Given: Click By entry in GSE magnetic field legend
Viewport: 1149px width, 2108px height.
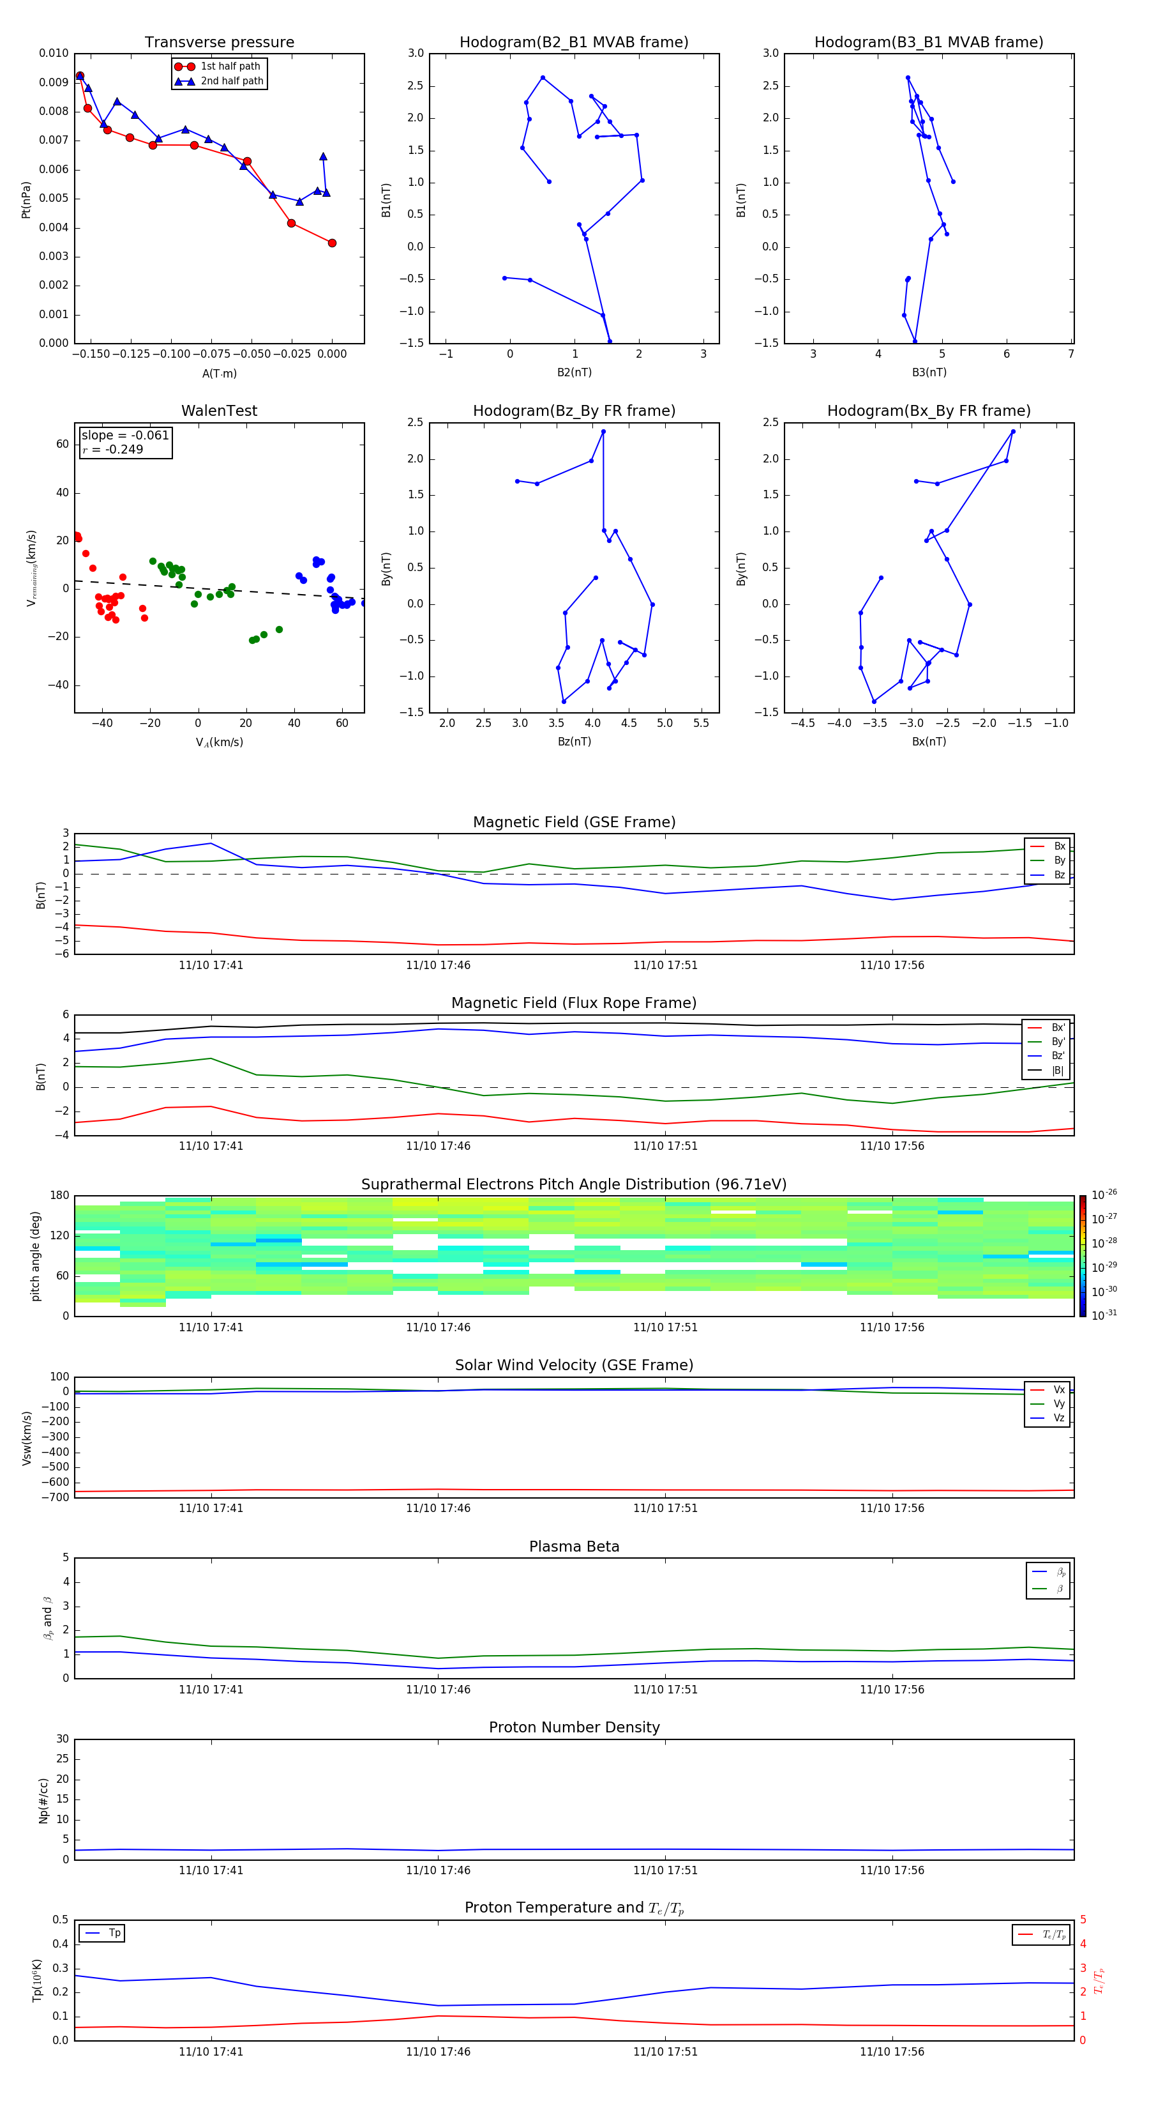Looking at the screenshot, I should (1048, 860).
